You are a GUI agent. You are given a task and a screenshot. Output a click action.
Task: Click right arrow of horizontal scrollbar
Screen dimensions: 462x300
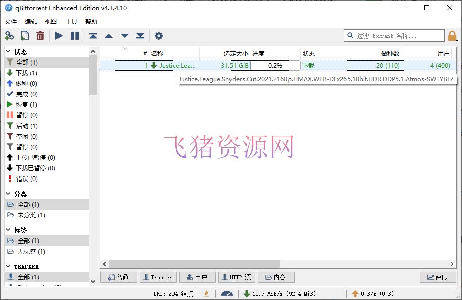coord(452,264)
